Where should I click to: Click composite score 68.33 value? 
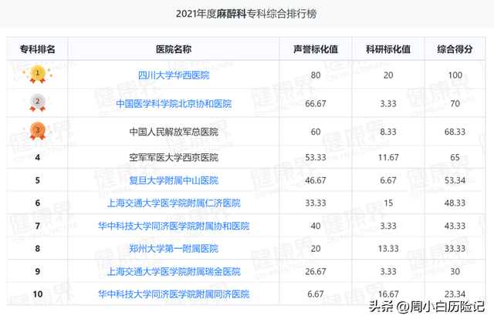(455, 132)
